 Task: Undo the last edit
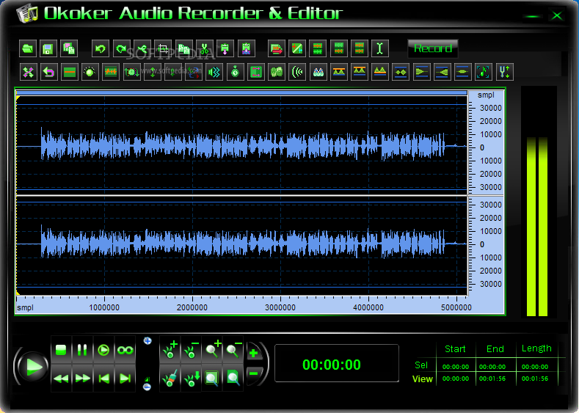[100, 48]
